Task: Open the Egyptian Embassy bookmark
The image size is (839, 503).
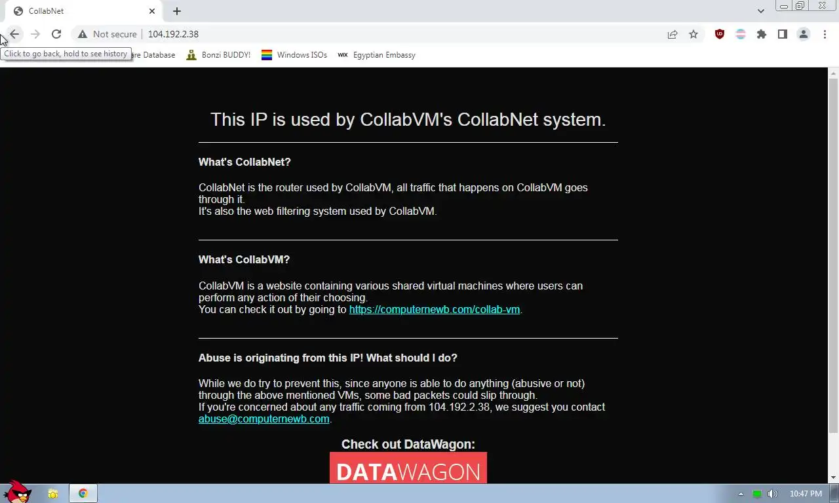Action: [377, 55]
